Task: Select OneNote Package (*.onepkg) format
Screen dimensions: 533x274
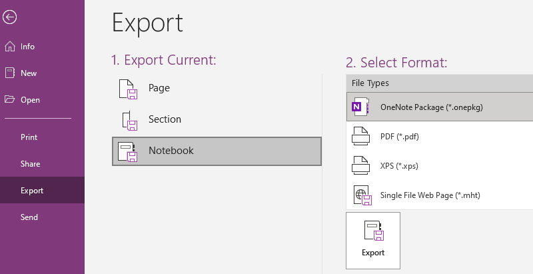Action: [440, 107]
